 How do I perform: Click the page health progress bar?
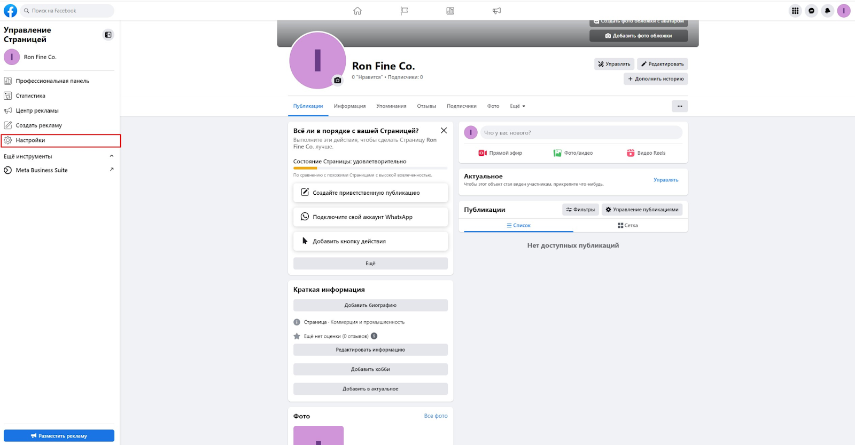(370, 168)
